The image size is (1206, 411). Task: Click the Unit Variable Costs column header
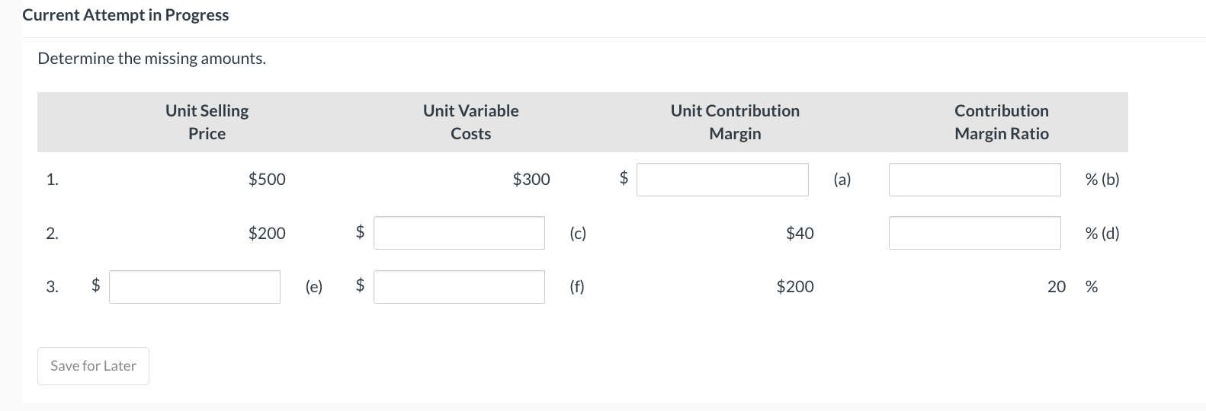[470, 122]
